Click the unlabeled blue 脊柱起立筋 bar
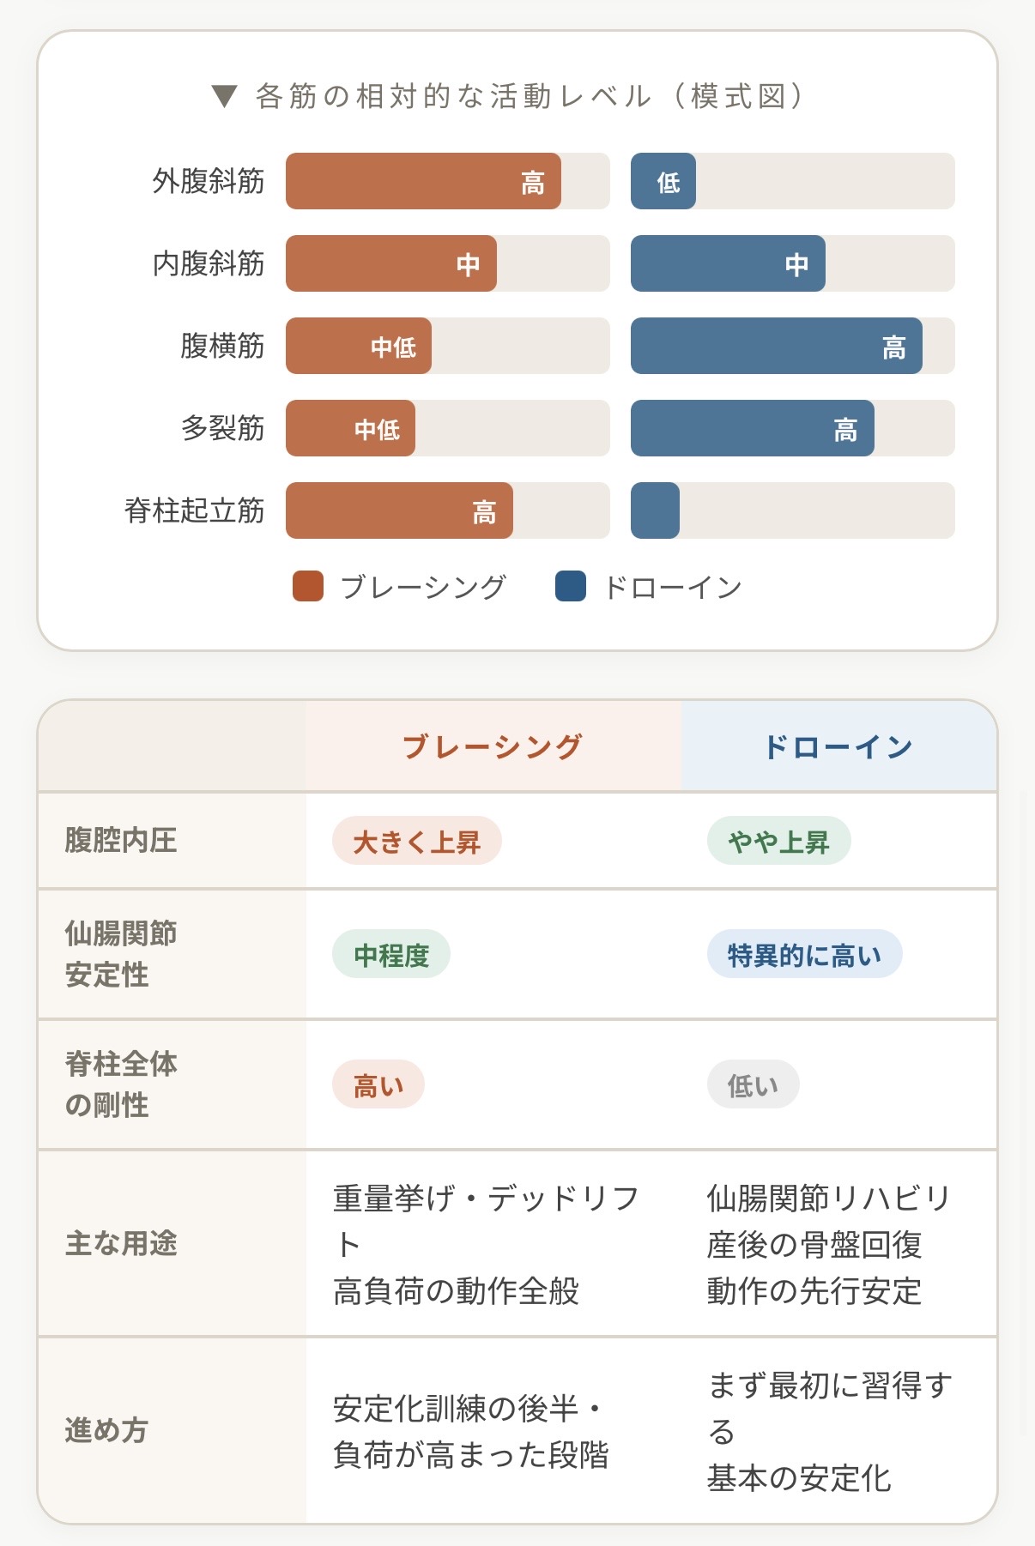 coord(655,511)
